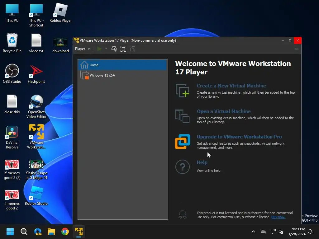Click the new virtual machine plus icon

pos(183,91)
